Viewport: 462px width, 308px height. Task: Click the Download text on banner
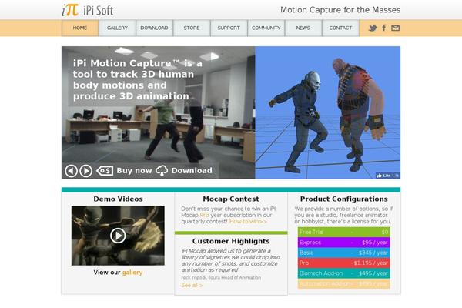192,171
